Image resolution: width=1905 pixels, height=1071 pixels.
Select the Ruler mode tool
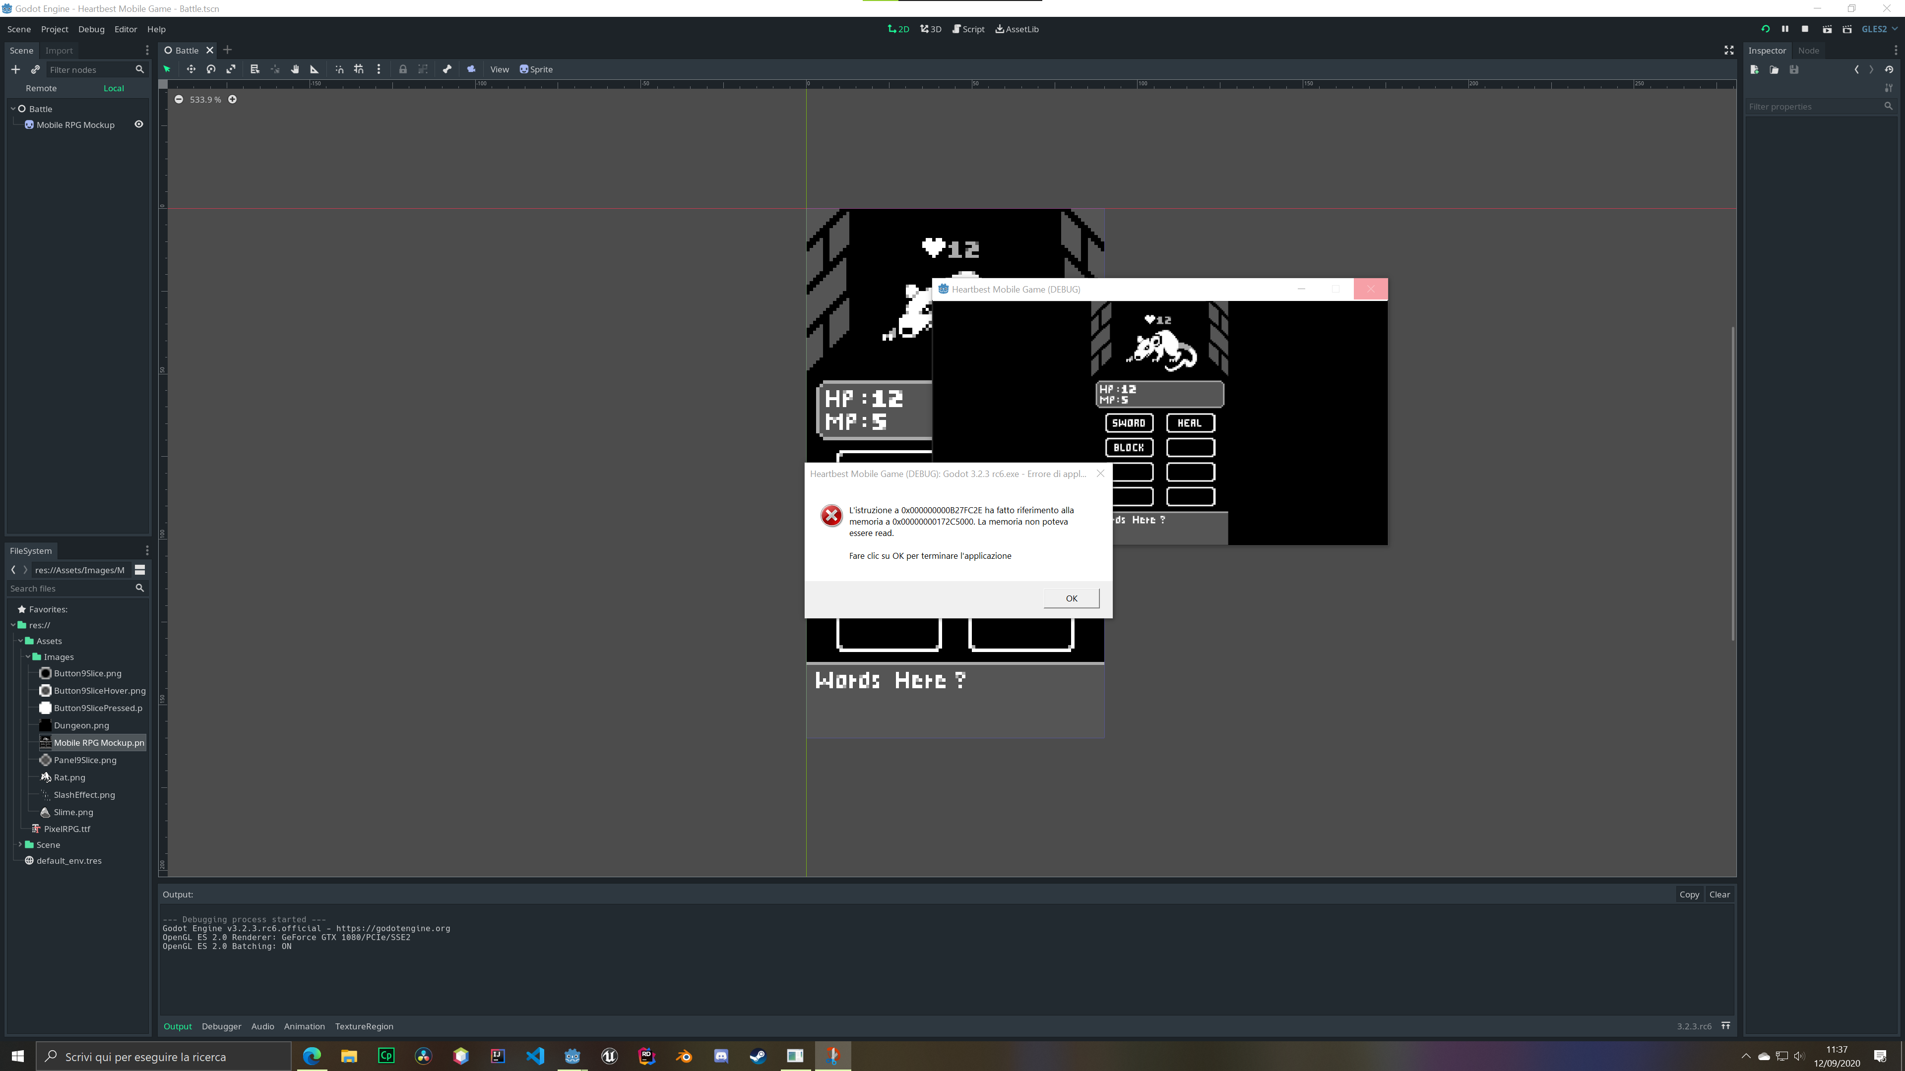coord(315,69)
